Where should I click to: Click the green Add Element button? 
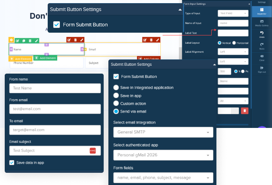tap(45, 58)
